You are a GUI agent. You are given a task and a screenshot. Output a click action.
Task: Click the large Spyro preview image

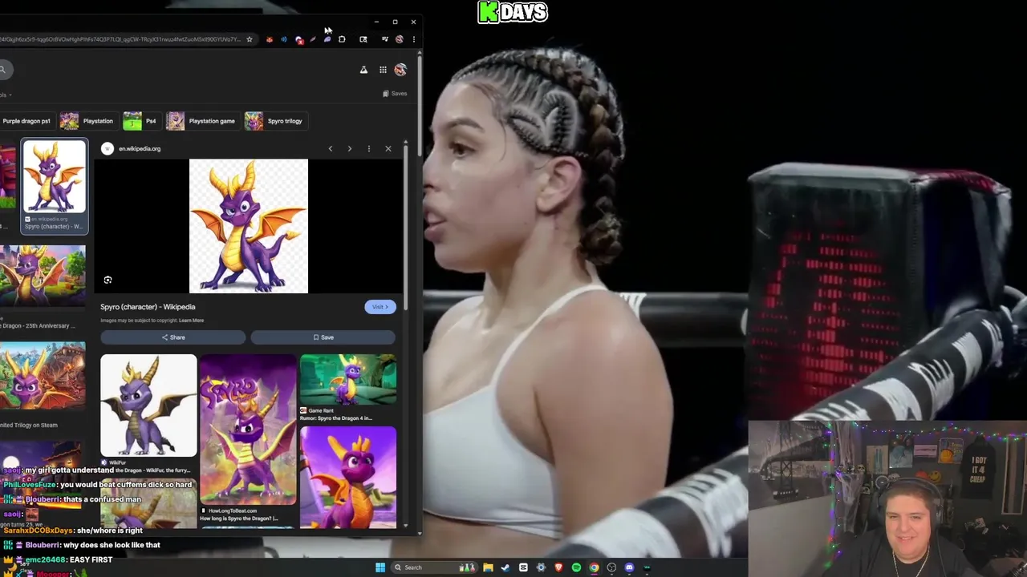249,226
